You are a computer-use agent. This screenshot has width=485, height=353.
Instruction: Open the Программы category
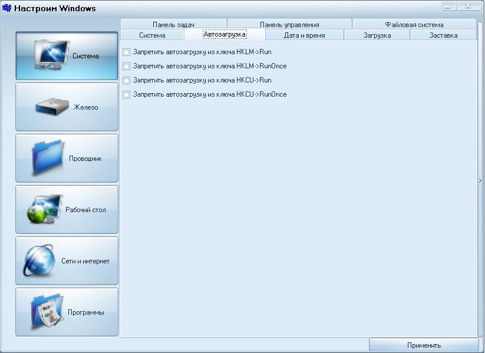pos(67,312)
